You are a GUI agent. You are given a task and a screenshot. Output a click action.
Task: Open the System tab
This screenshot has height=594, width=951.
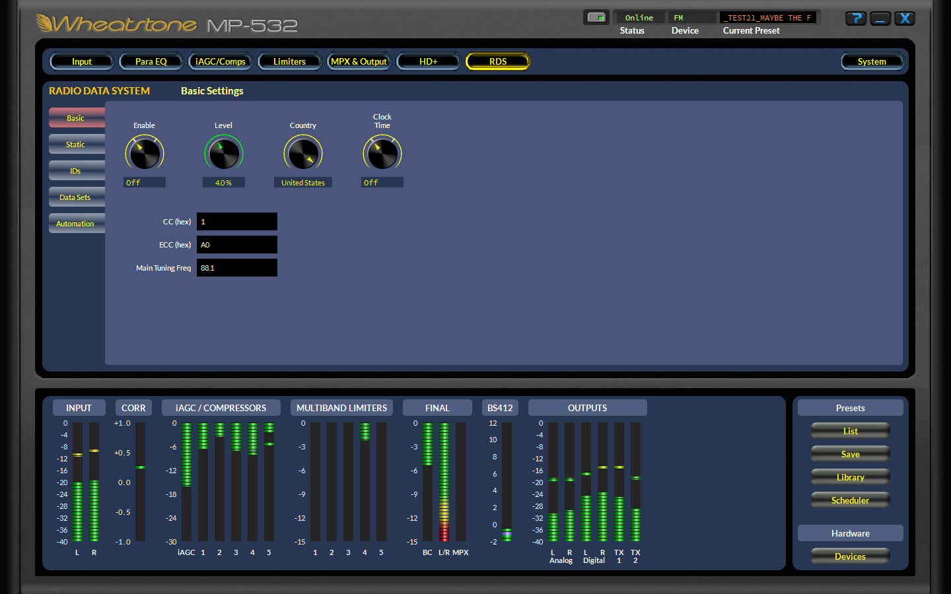[872, 61]
